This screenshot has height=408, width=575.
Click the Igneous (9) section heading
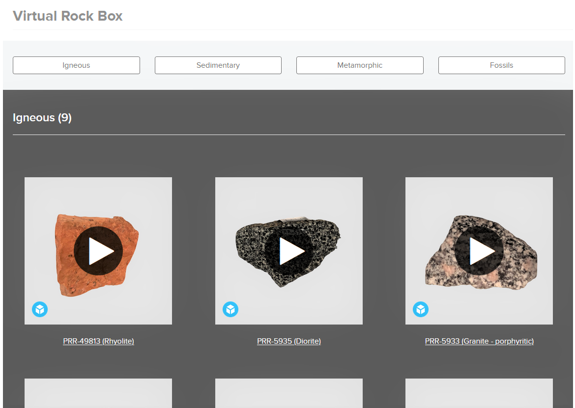pos(42,117)
